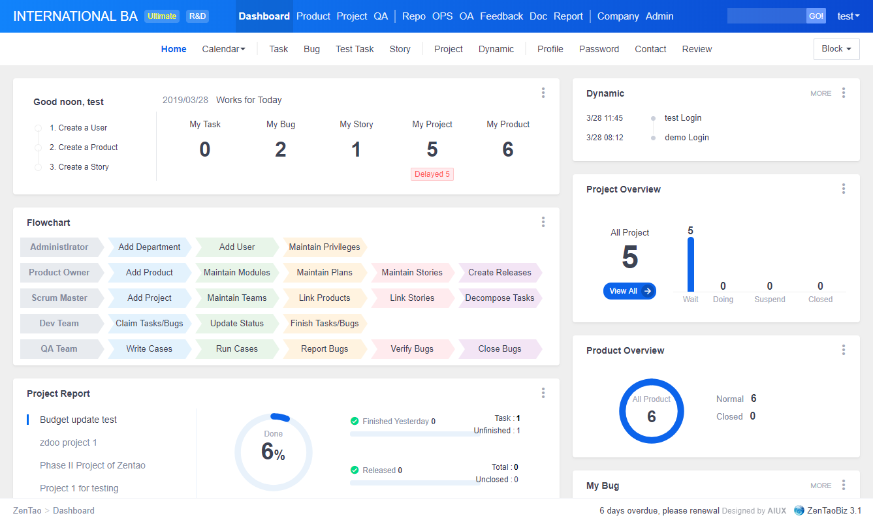Click the ZenTaoBiz globe logo in footer
This screenshot has height=524, width=873.
(x=799, y=510)
